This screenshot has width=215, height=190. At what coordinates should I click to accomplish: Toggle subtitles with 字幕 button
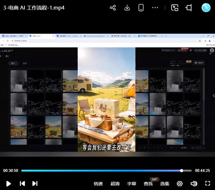coord(132,184)
